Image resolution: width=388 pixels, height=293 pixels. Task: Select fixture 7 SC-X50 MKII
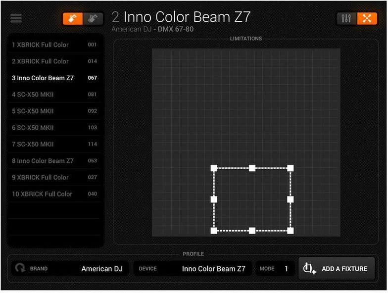click(x=54, y=145)
